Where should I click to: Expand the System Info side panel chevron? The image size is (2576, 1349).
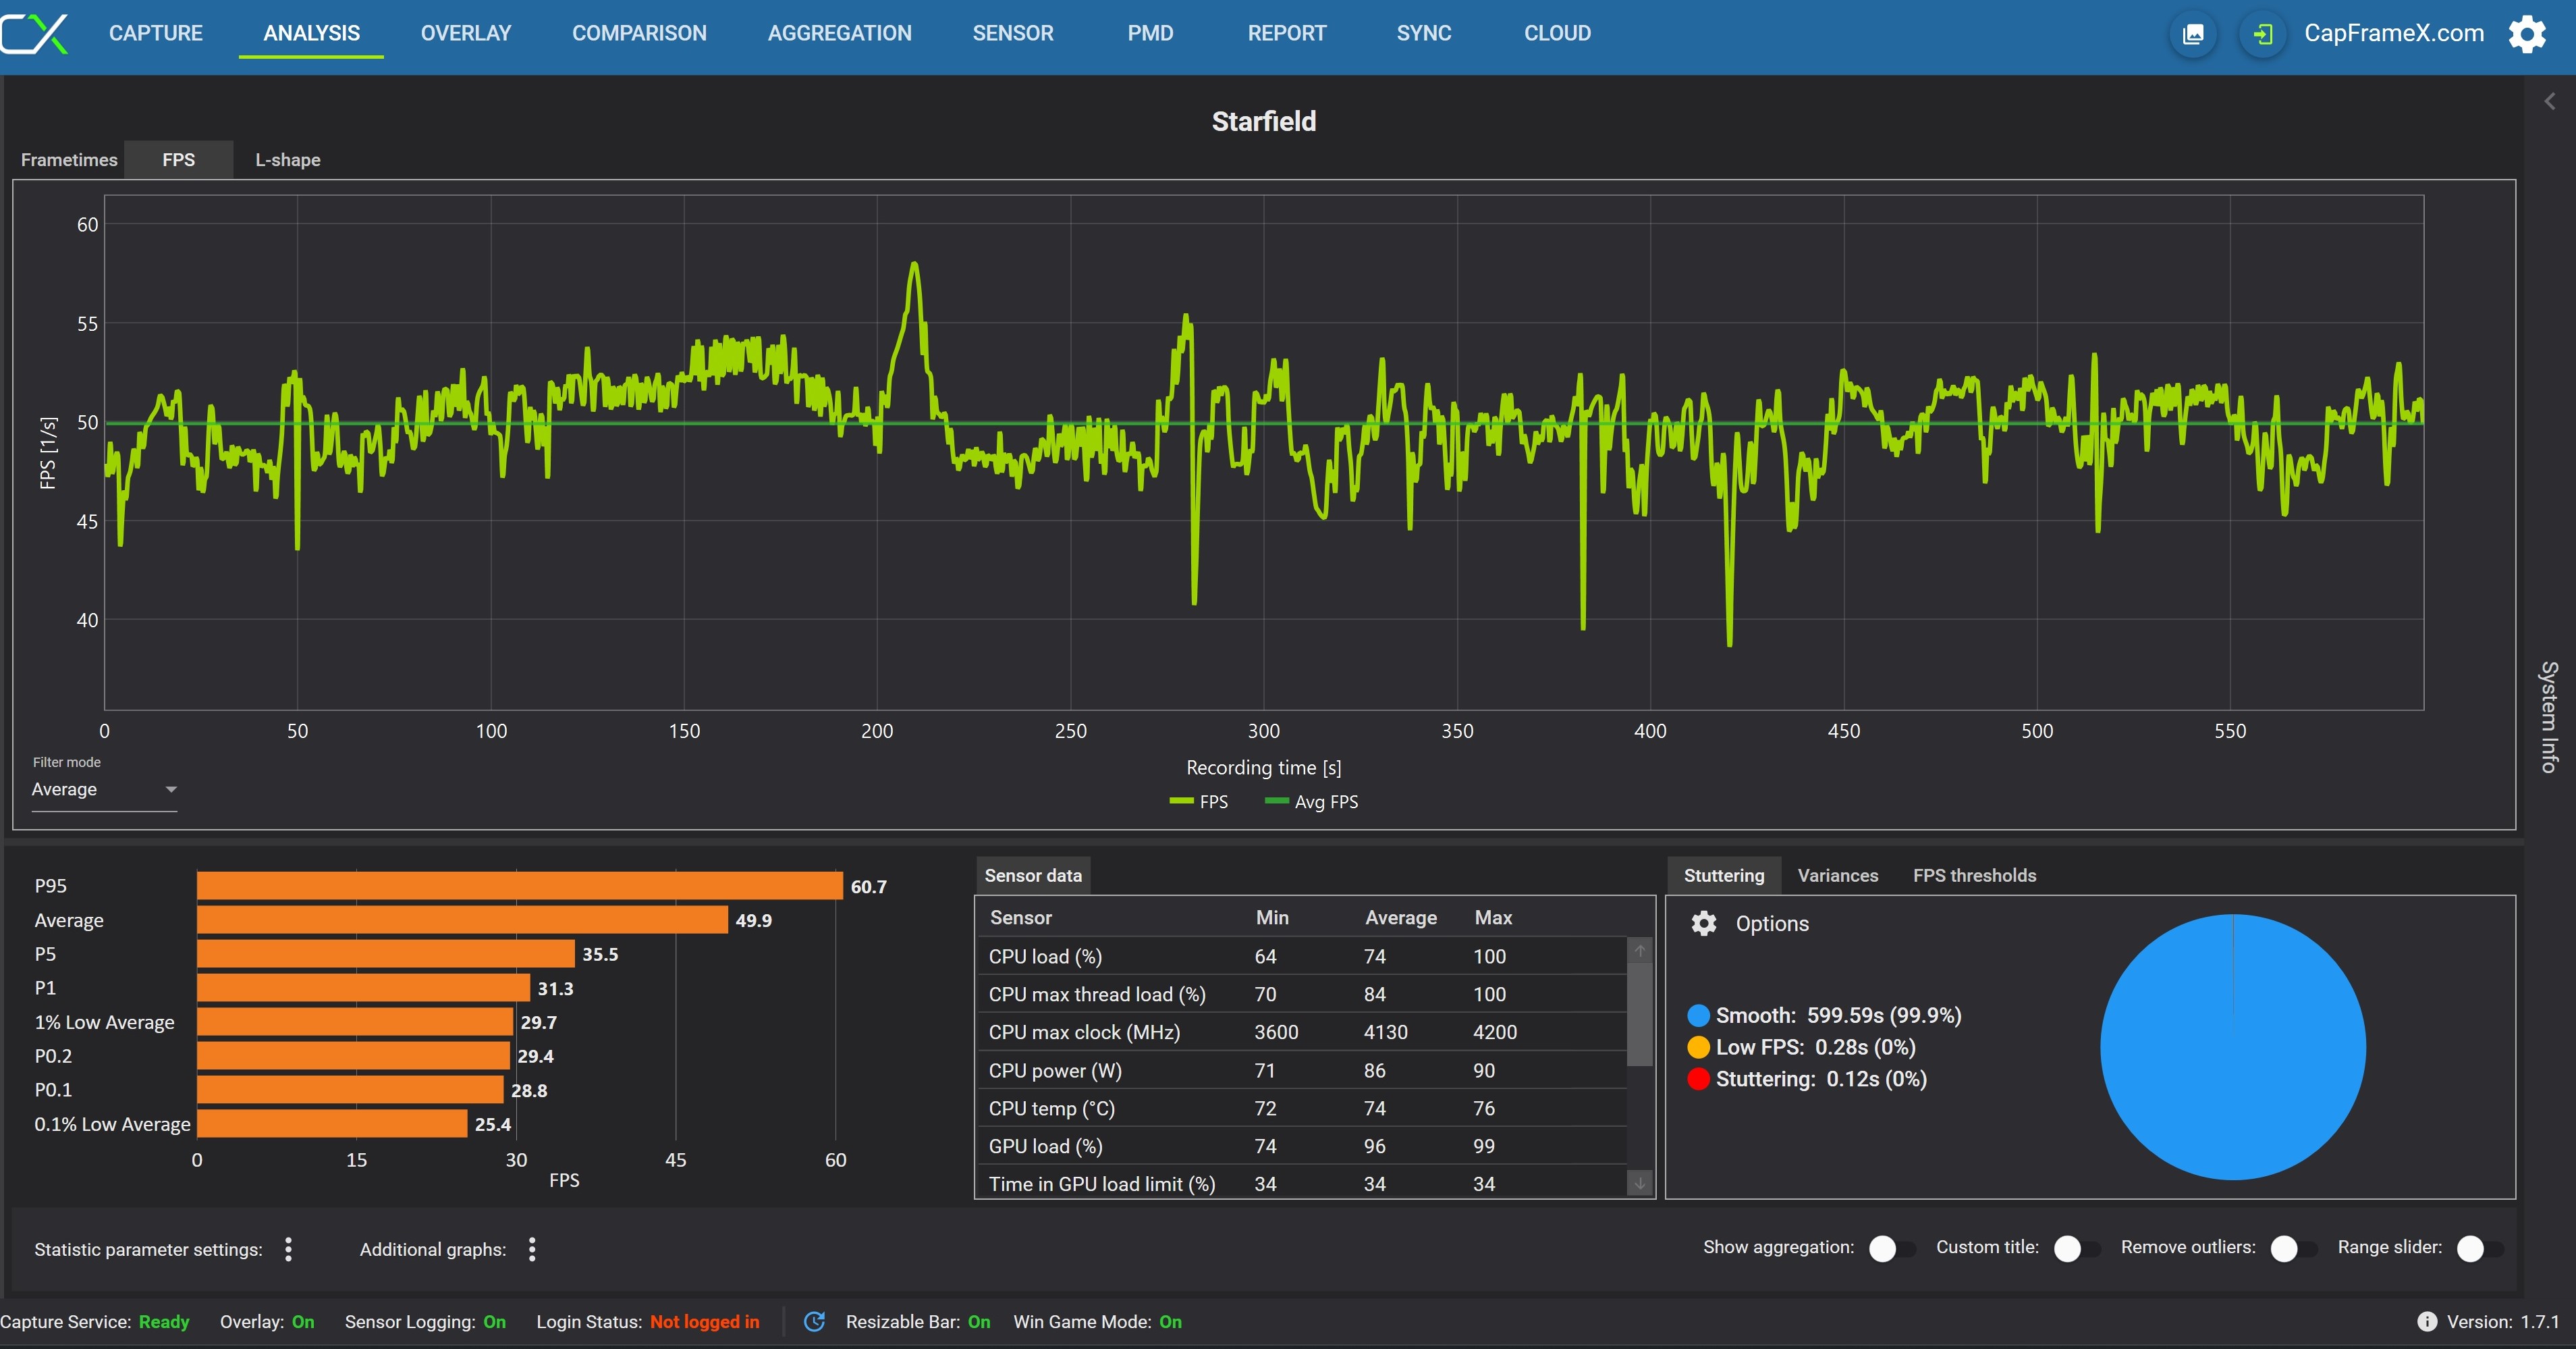click(x=2549, y=101)
